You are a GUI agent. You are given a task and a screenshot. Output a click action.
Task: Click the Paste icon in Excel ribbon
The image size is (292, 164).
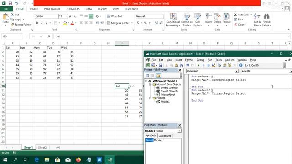tap(5, 17)
